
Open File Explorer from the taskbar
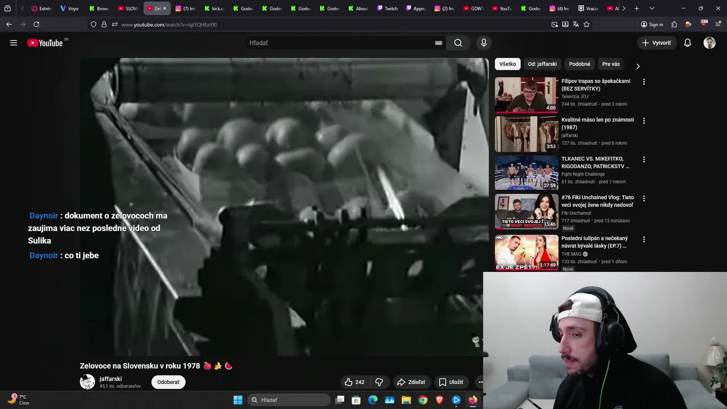pyautogui.click(x=406, y=400)
